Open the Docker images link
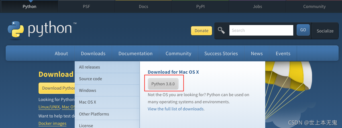 (52, 123)
